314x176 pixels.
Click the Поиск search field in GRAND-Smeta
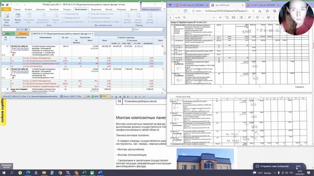tap(148, 29)
